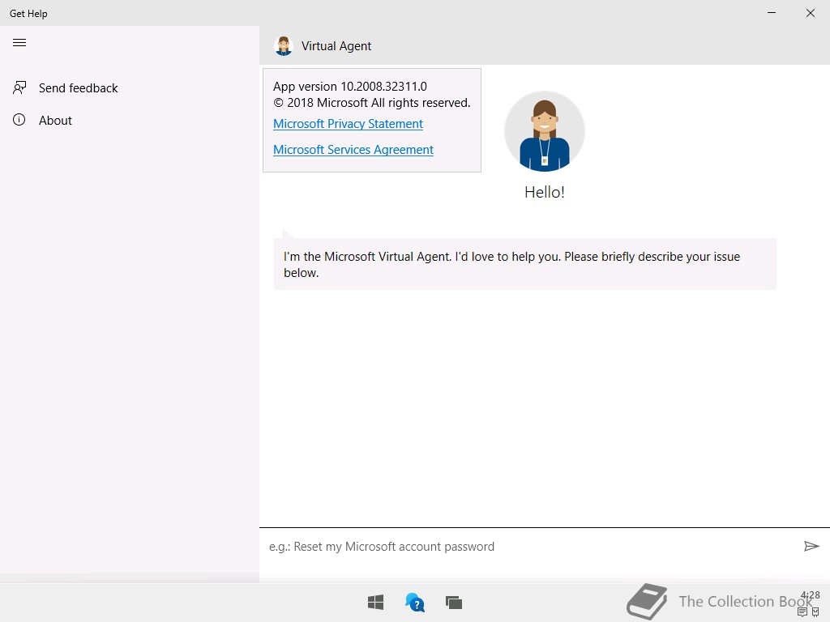Open the Microsoft Privacy Statement link
Viewport: 830px width, 622px height.
pyautogui.click(x=348, y=124)
